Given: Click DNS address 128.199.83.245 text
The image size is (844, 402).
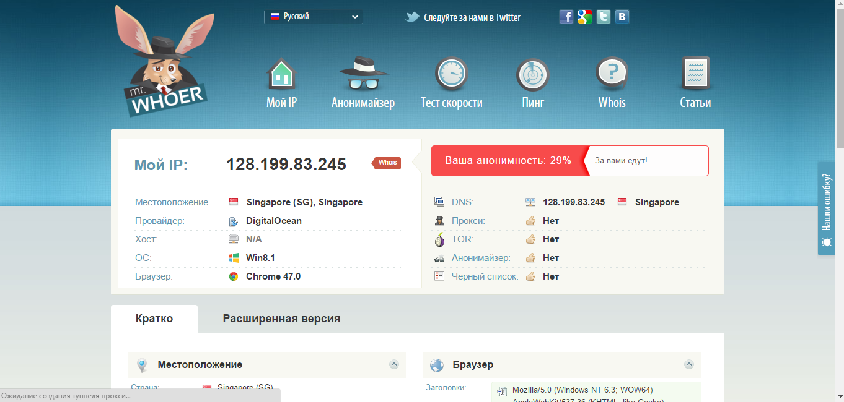Looking at the screenshot, I should (574, 202).
